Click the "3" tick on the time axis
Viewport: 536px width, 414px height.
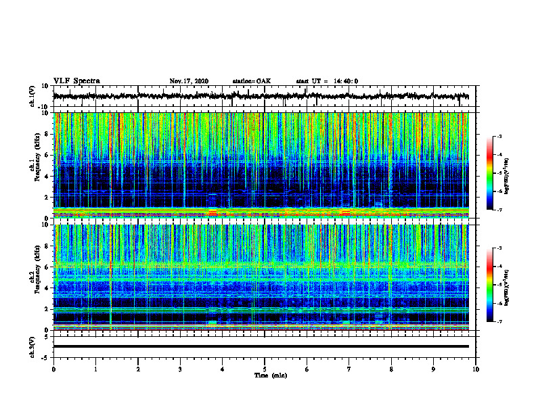click(x=180, y=369)
